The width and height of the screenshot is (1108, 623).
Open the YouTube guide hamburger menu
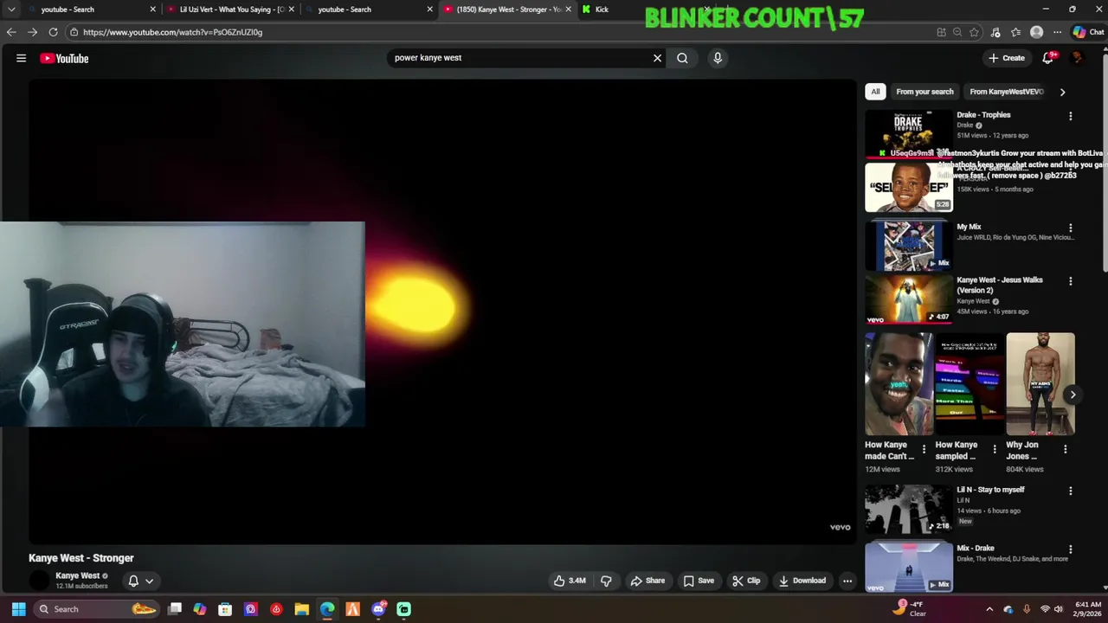point(21,58)
